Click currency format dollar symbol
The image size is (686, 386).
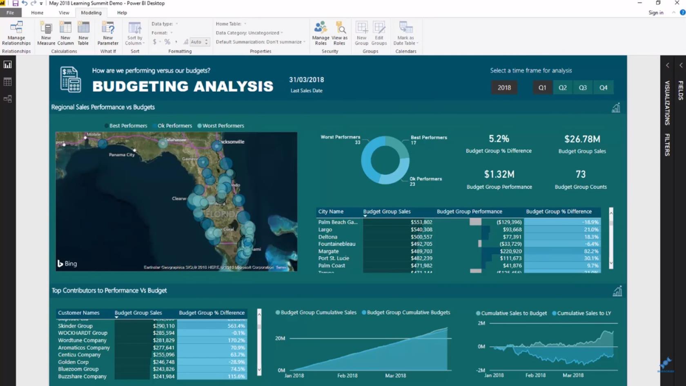click(155, 42)
